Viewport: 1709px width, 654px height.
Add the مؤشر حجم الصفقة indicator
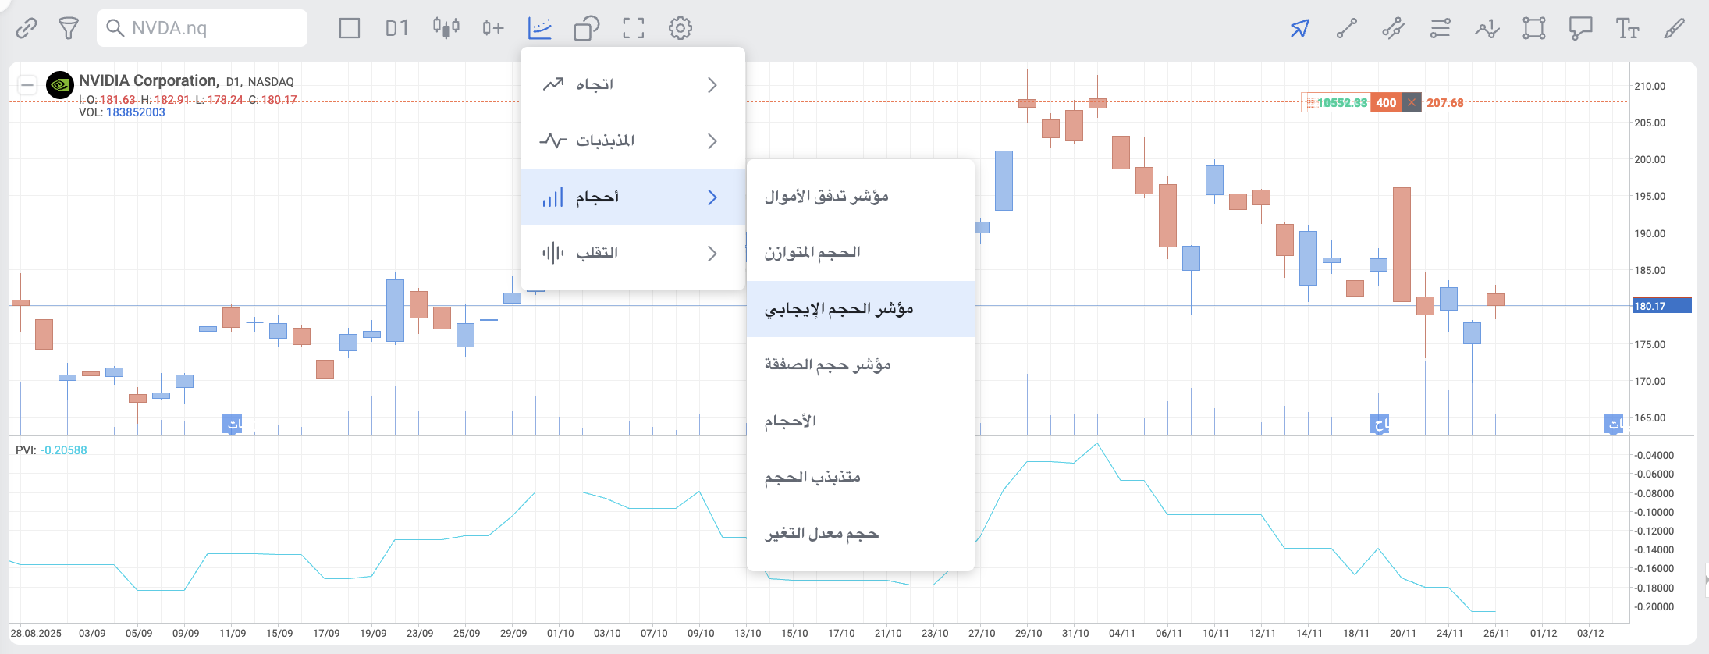click(x=861, y=364)
